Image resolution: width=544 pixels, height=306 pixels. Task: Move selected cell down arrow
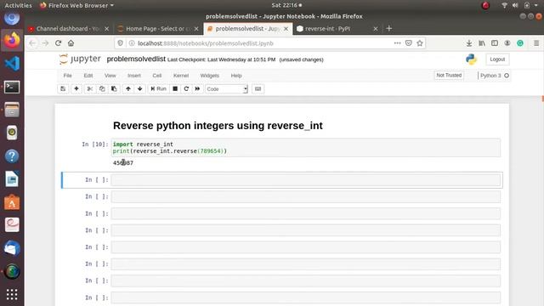[x=139, y=88]
